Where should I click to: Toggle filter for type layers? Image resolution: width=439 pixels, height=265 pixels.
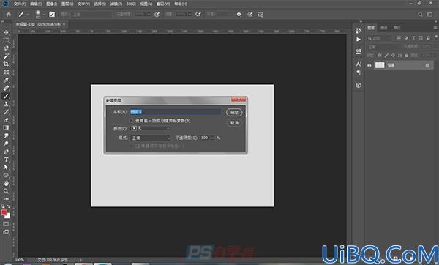pyautogui.click(x=413, y=38)
